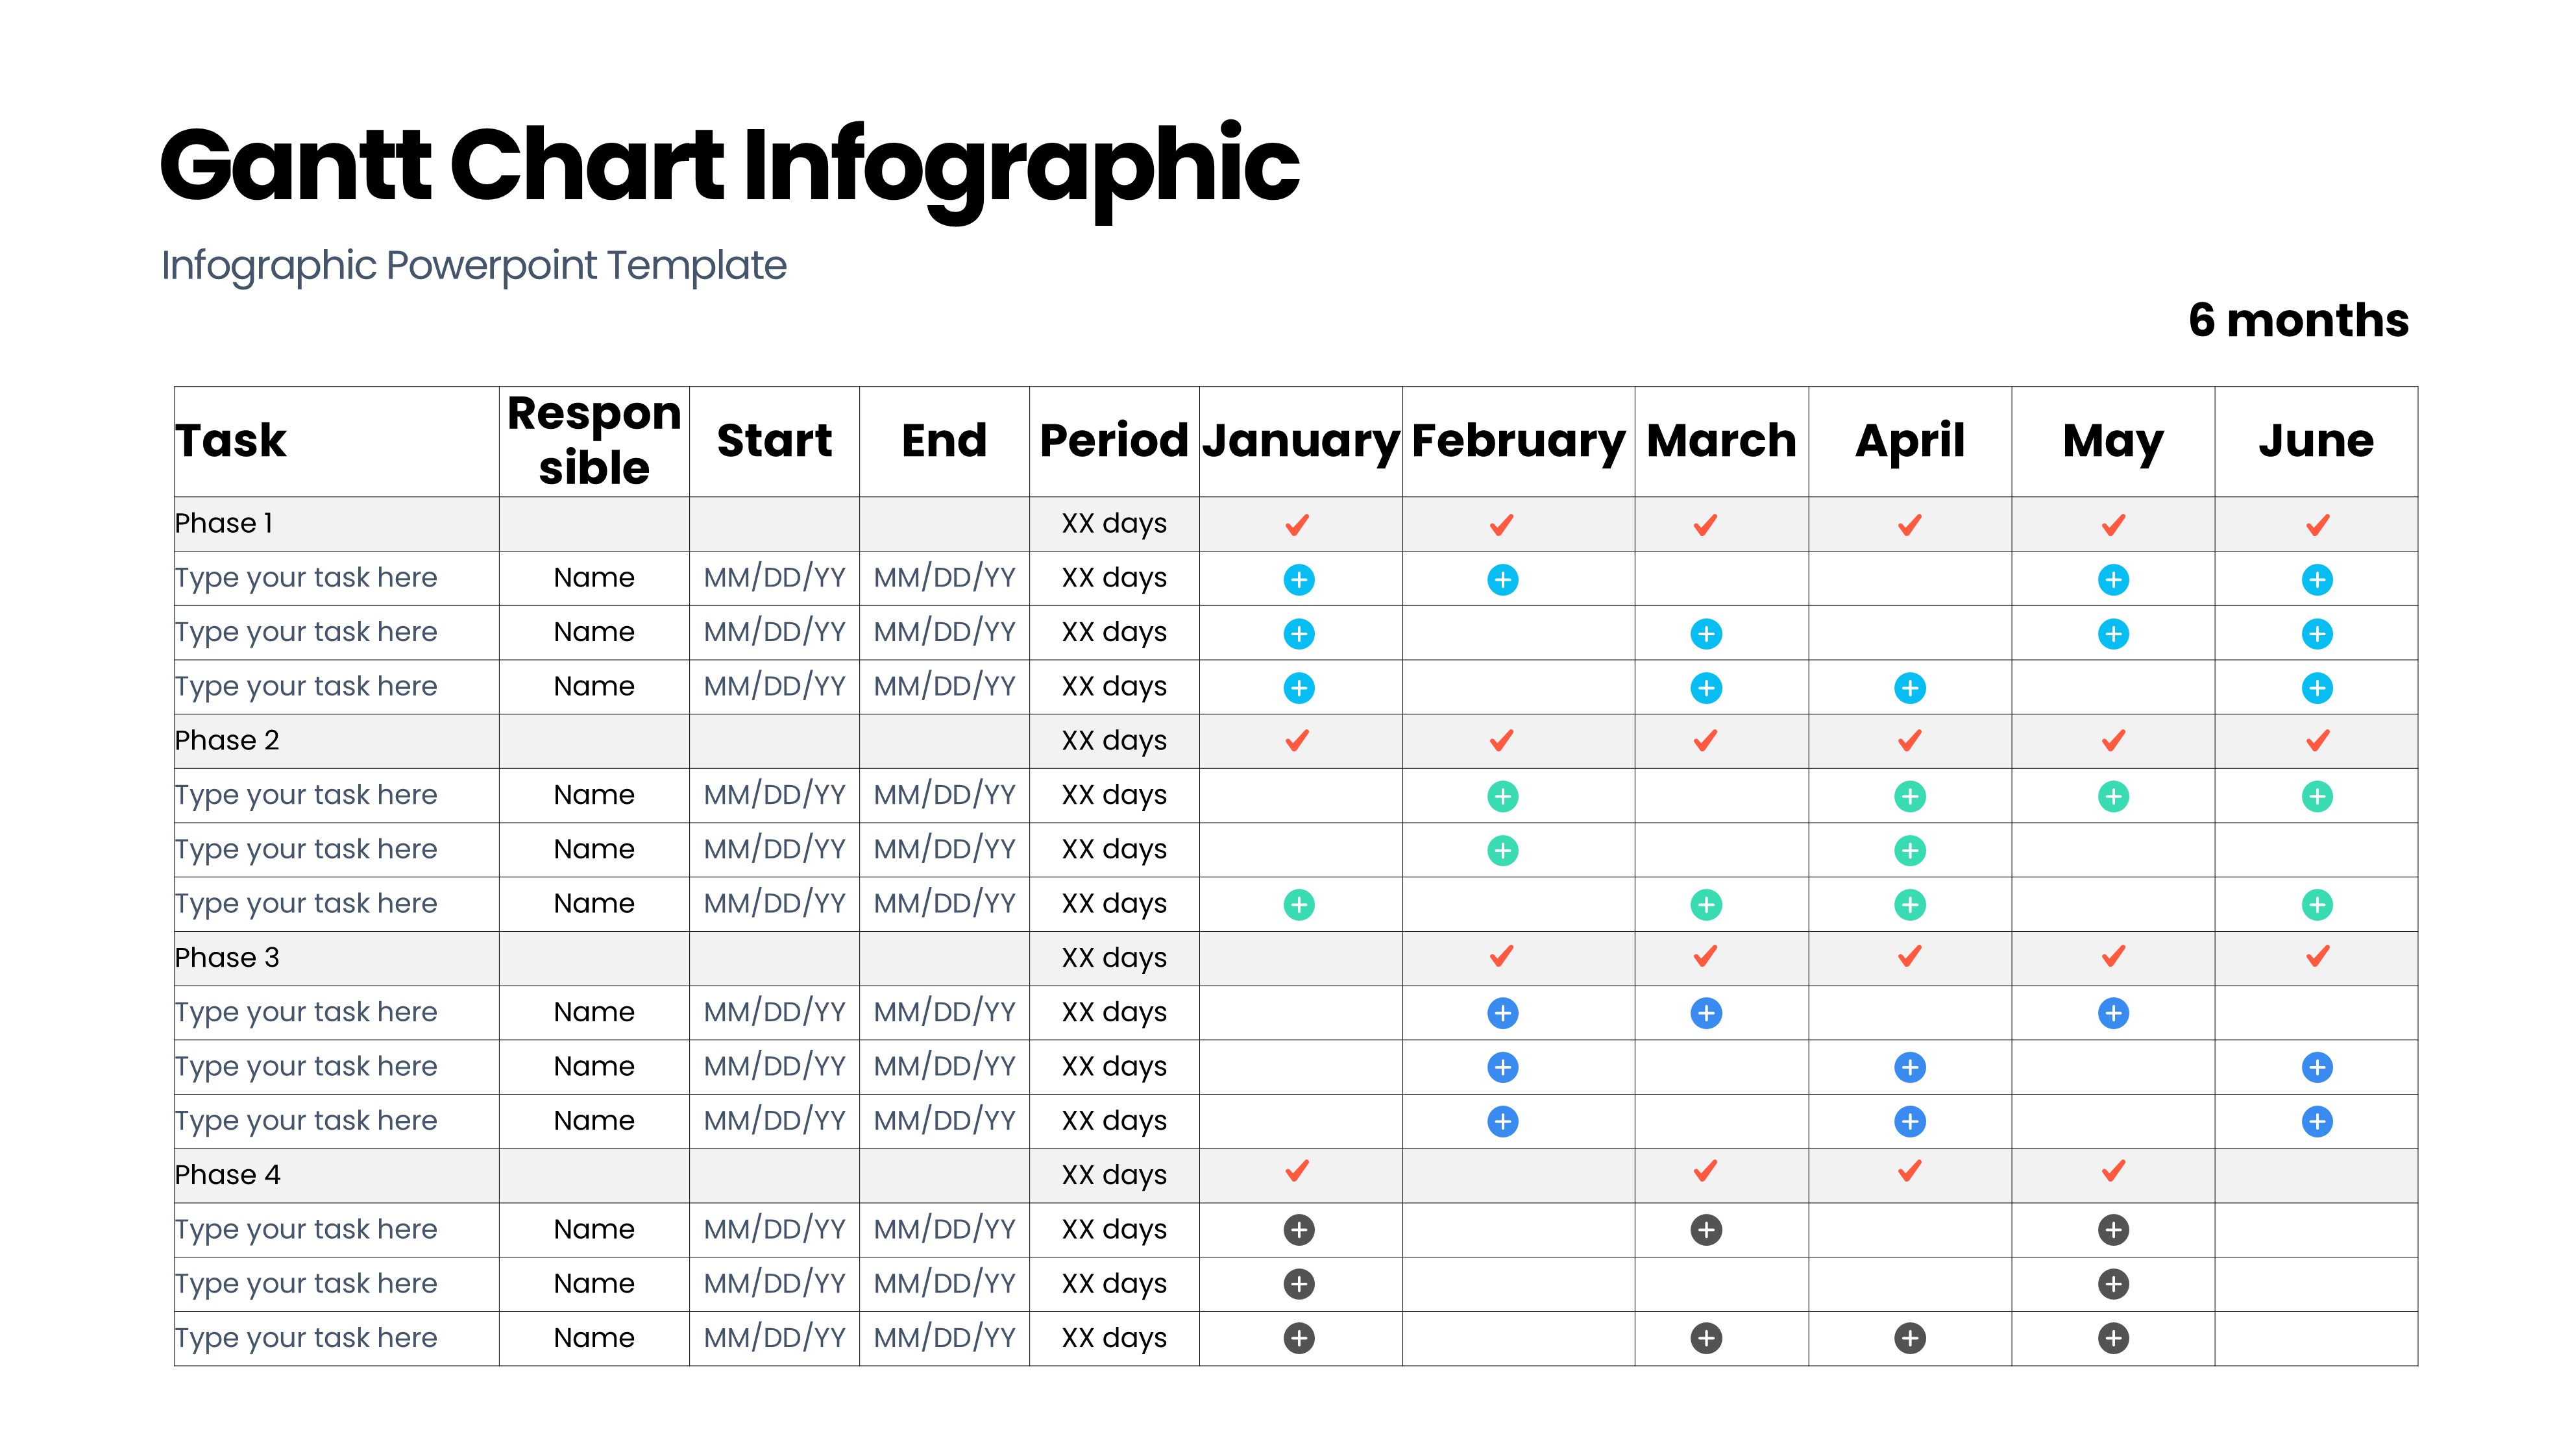Select the only green plus icon under March

tap(1706, 905)
